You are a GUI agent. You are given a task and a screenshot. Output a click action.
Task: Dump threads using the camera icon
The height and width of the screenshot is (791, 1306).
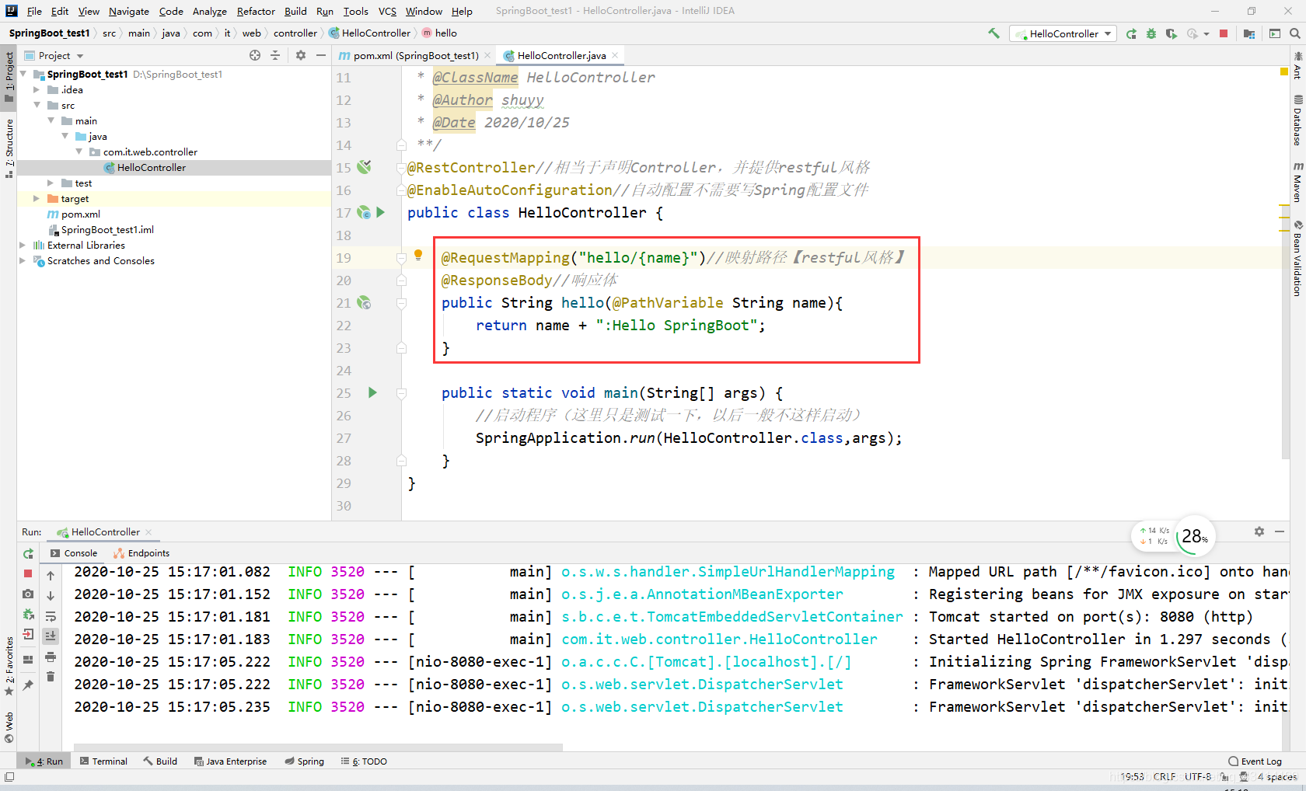(x=28, y=594)
